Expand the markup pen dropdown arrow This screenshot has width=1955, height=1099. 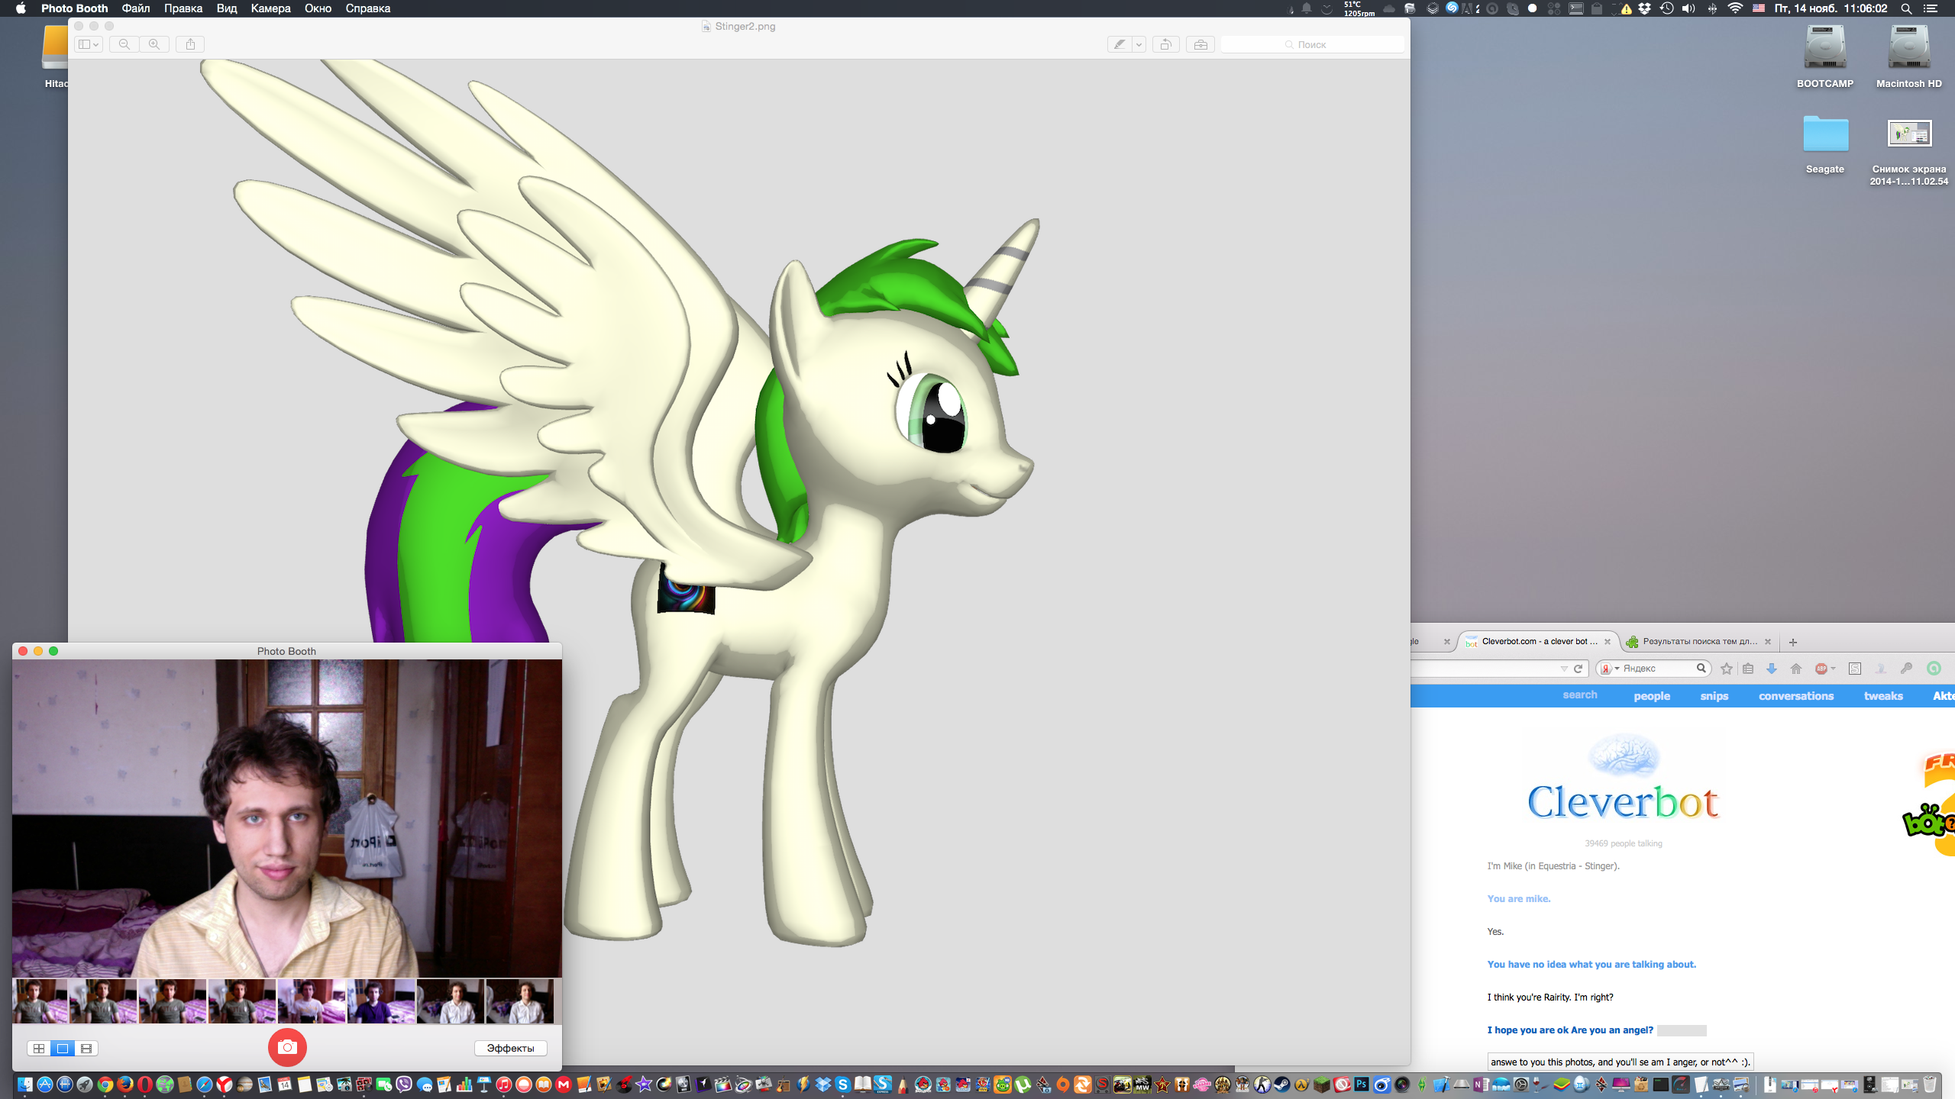(x=1139, y=44)
